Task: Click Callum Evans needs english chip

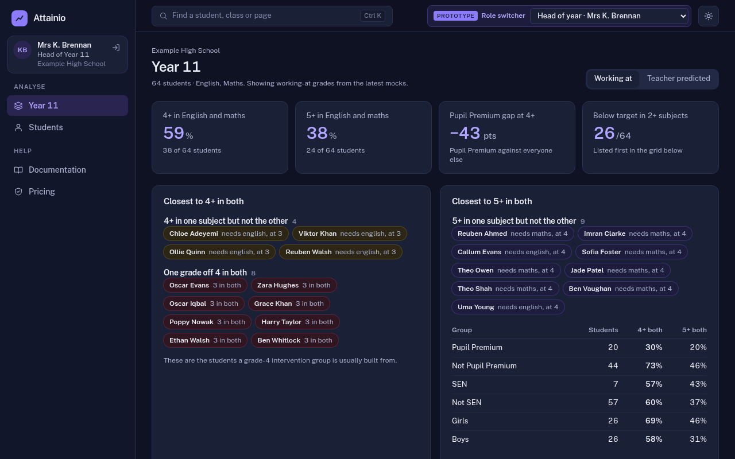Action: 512,252
